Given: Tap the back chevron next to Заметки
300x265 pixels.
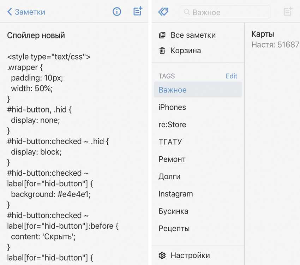Looking at the screenshot, I should [10, 12].
